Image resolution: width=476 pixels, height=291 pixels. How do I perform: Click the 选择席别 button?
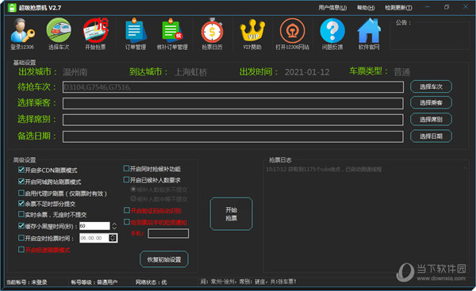(431, 119)
